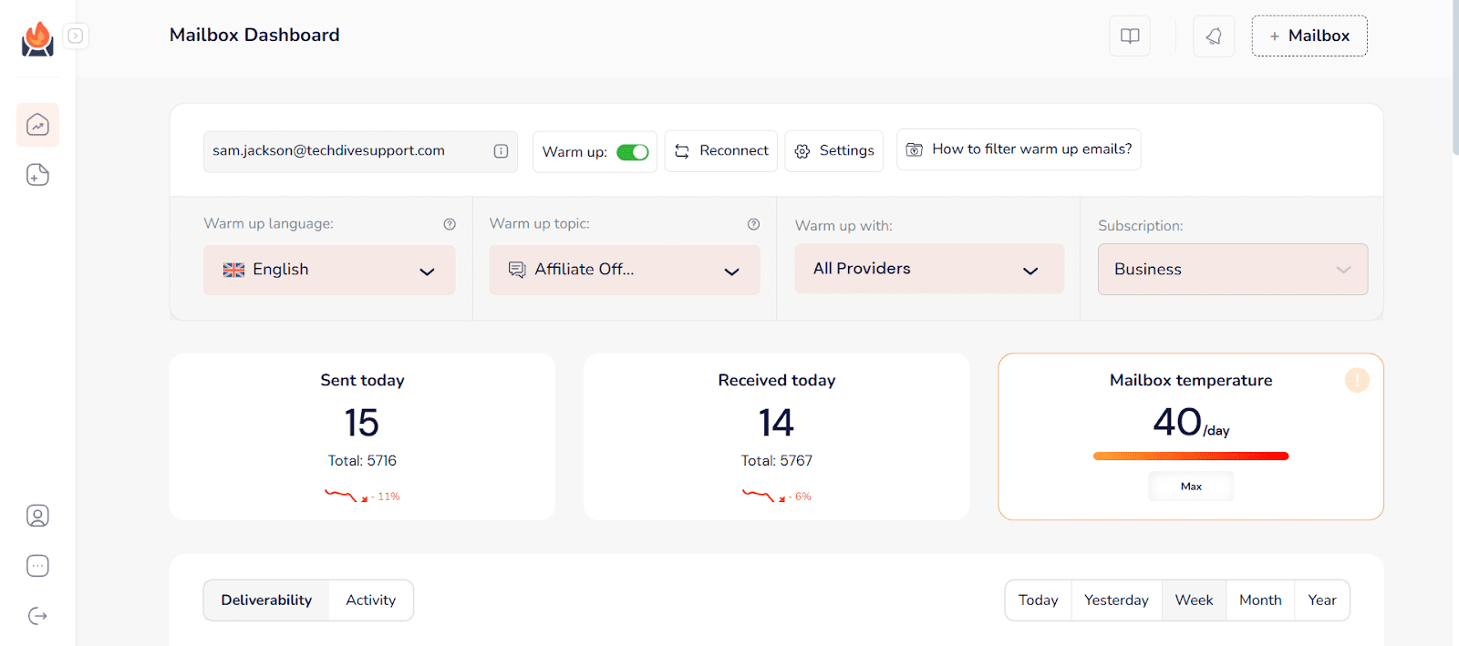Screen dimensions: 1459x646
Task: Open the Warm up language dropdown
Action: coord(329,270)
